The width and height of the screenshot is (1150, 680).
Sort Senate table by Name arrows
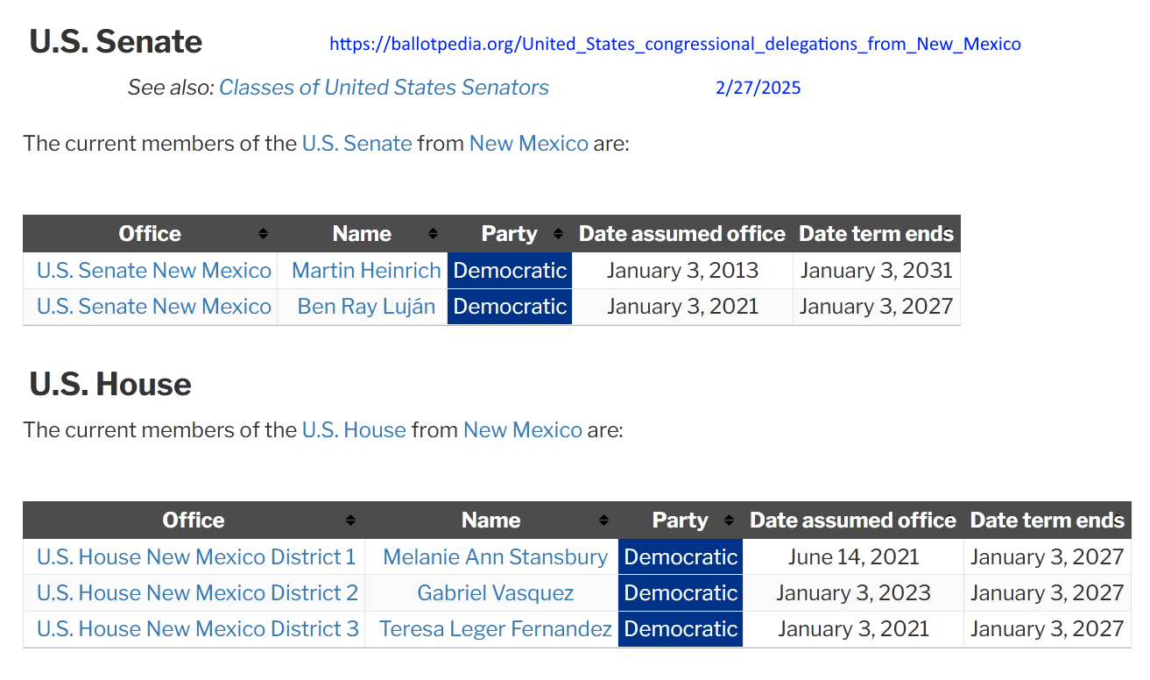point(433,234)
